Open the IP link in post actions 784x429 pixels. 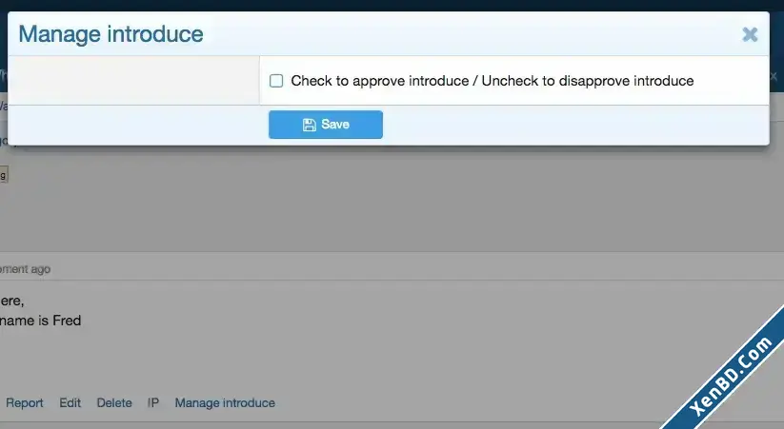(153, 403)
